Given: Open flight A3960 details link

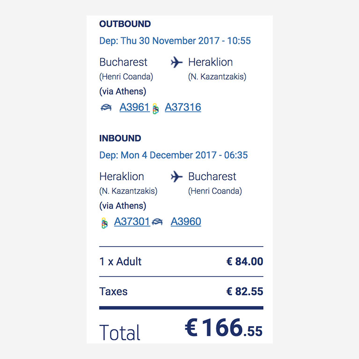Looking at the screenshot, I should (186, 221).
